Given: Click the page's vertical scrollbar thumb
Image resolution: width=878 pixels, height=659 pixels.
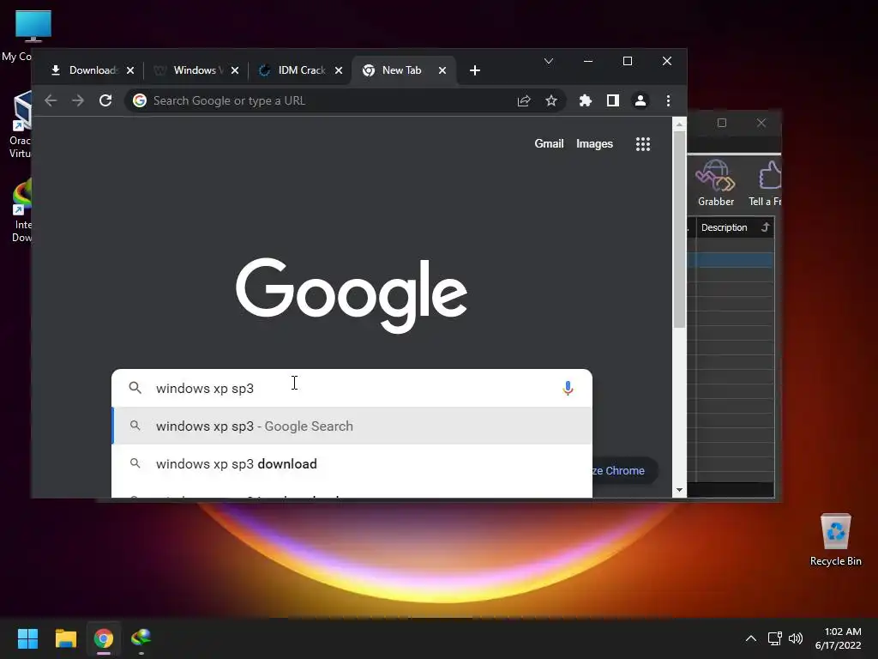Looking at the screenshot, I should [679, 230].
